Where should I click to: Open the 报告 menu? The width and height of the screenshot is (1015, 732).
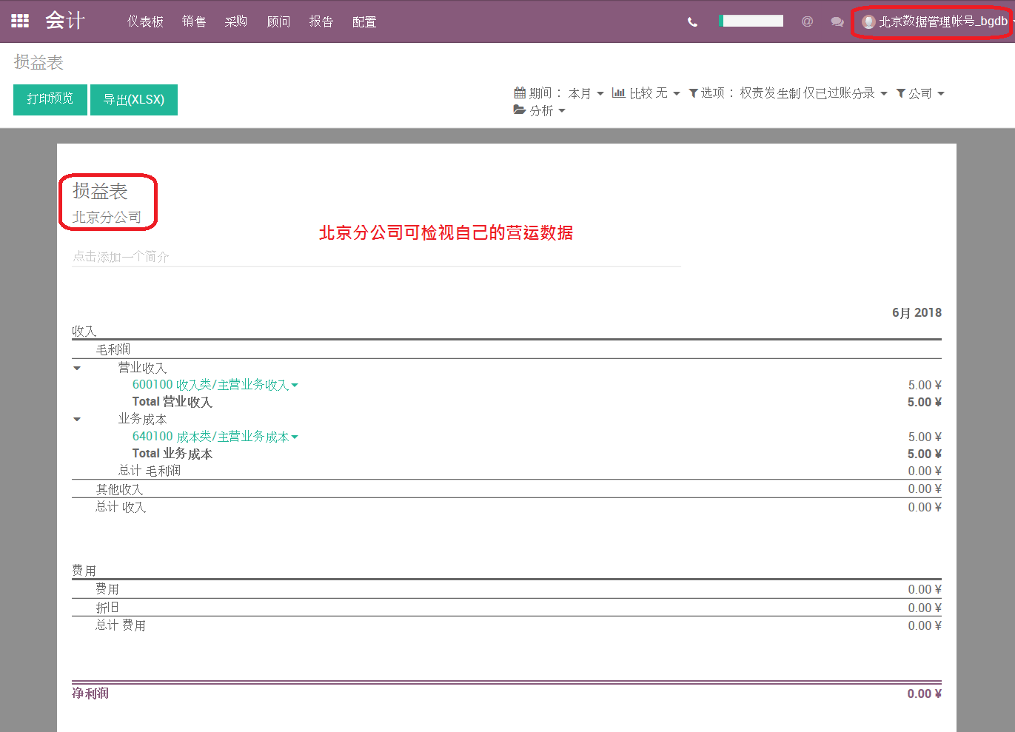[321, 21]
